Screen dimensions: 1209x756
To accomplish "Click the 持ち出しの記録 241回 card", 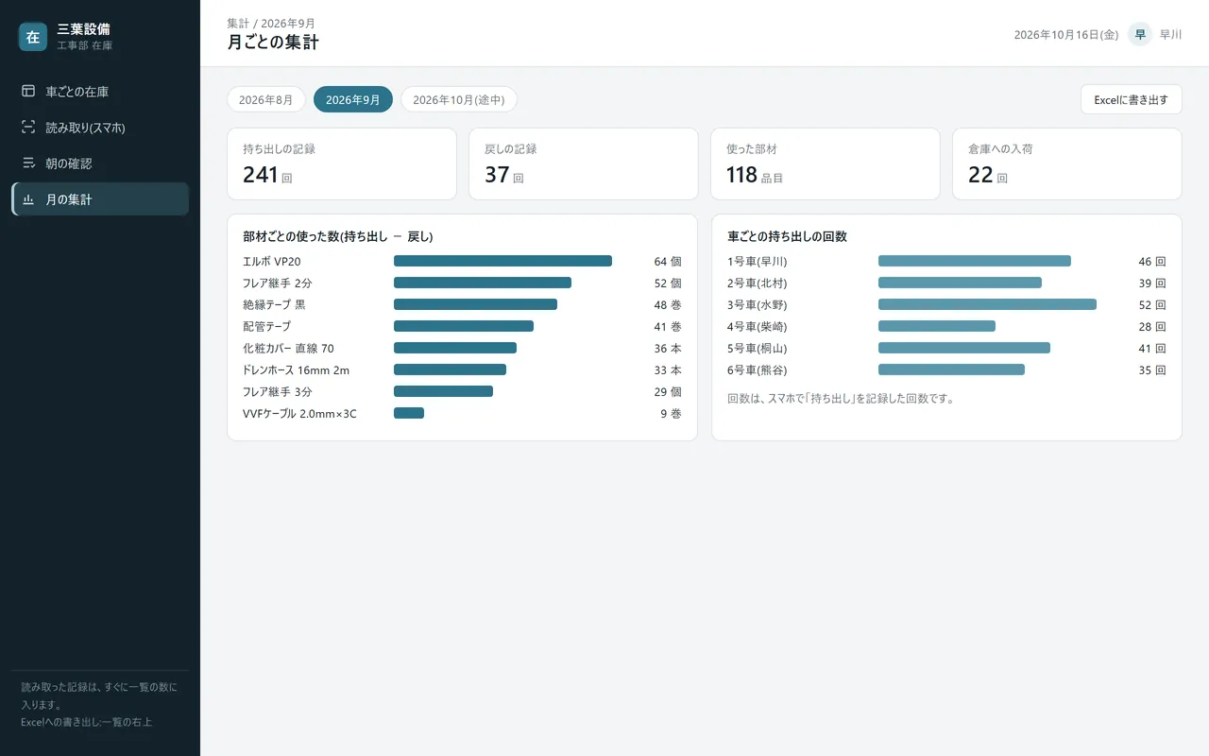I will click(342, 163).
